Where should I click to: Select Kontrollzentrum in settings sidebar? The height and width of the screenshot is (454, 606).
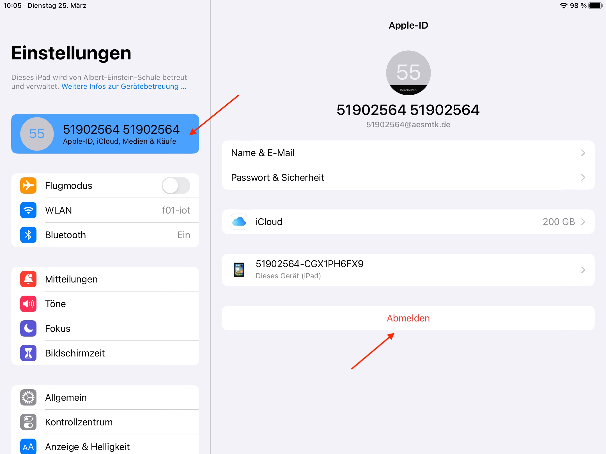click(x=79, y=422)
